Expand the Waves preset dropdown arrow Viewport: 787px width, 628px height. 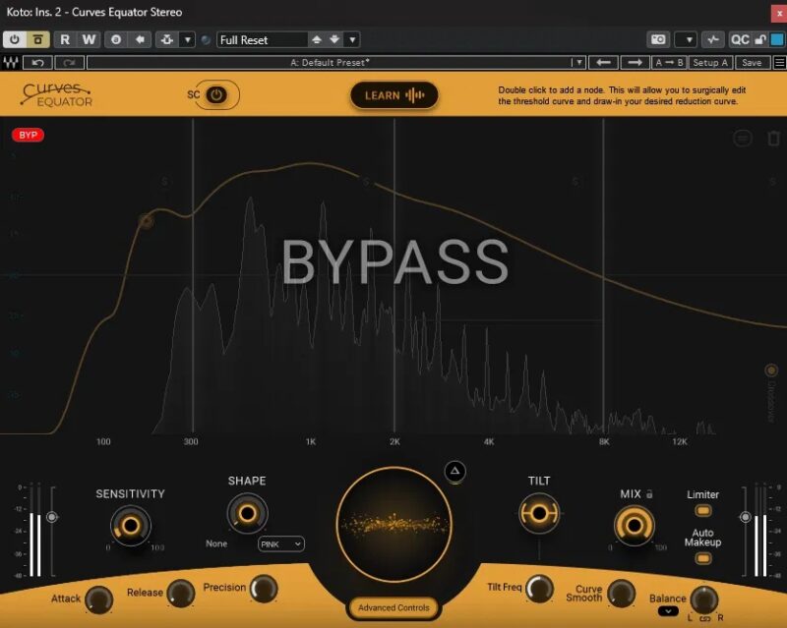click(578, 63)
